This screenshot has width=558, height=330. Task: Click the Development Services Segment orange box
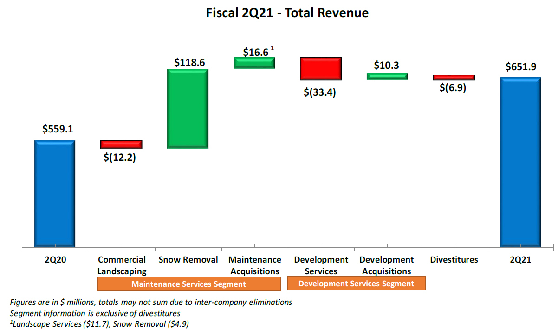pyautogui.click(x=357, y=284)
